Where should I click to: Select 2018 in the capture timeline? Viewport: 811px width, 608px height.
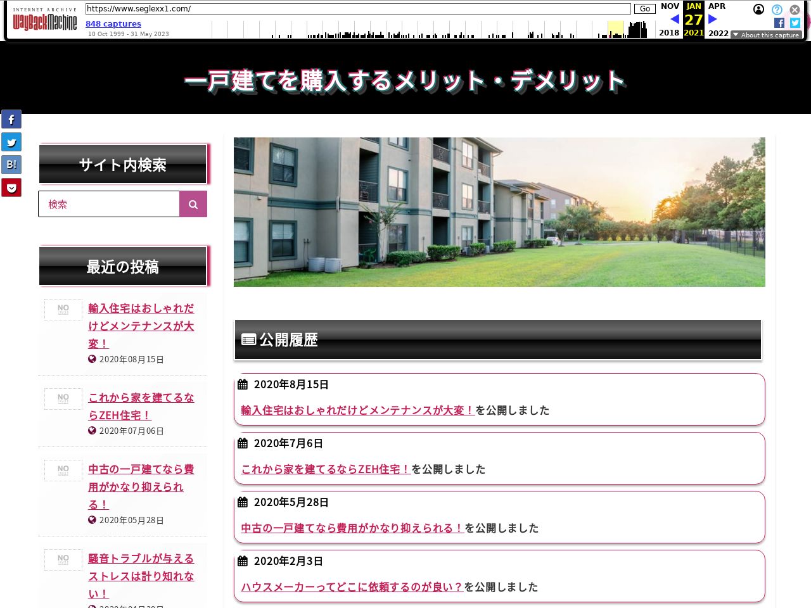click(x=669, y=32)
